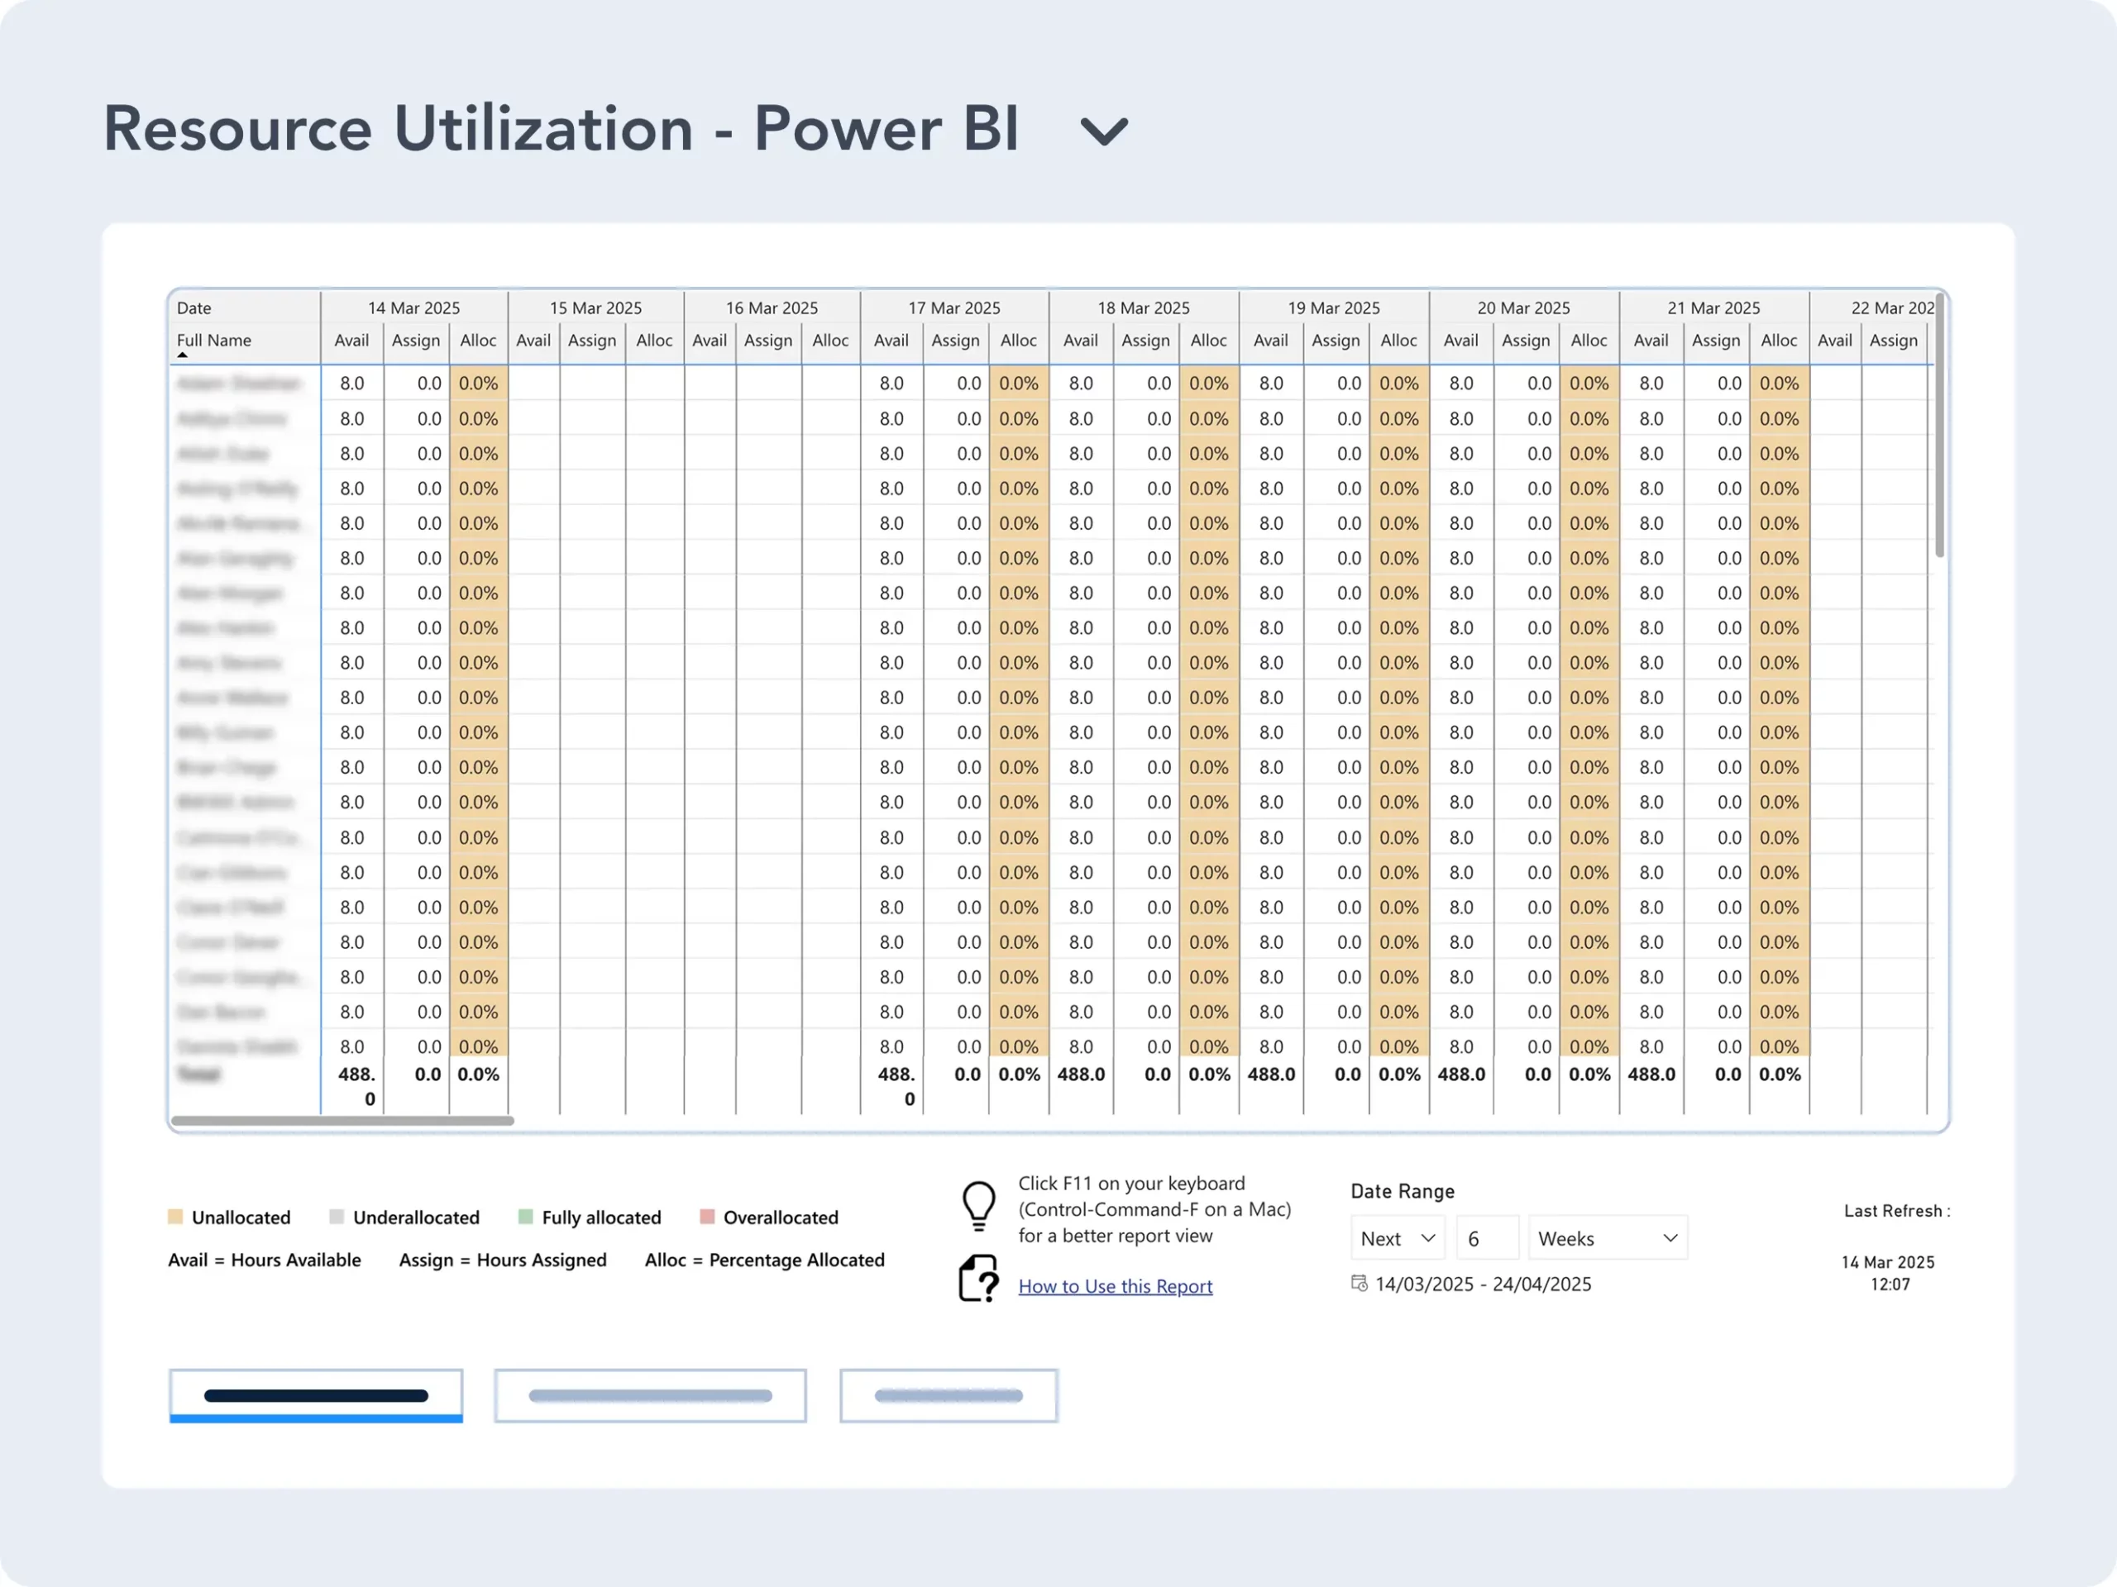The image size is (2117, 1587).
Task: Open the Next relative date dropdown
Action: [1398, 1238]
